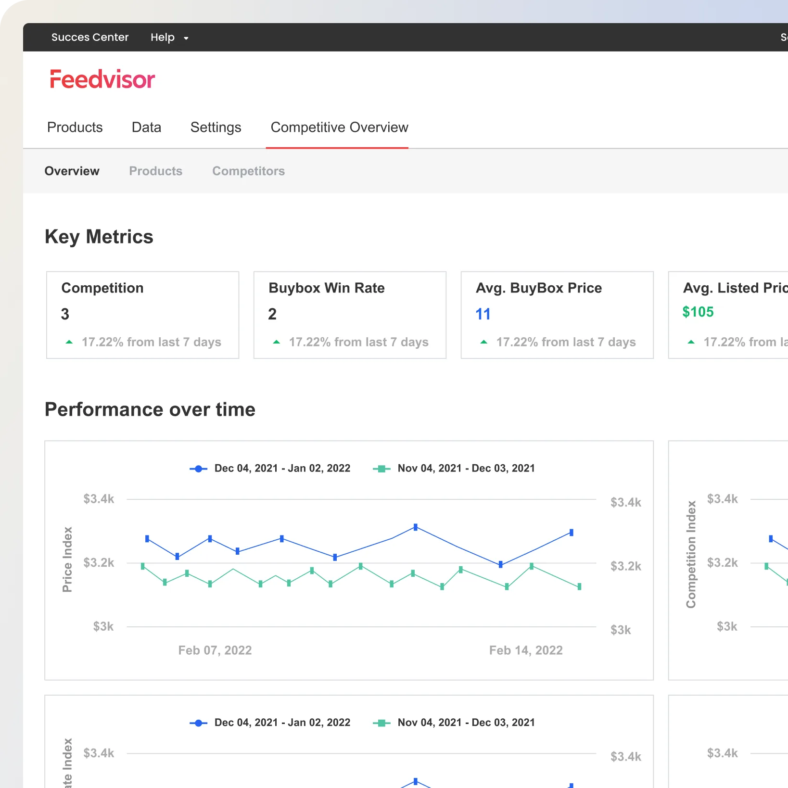This screenshot has width=788, height=788.
Task: Click the last blue data point in Price Index chart
Action: click(572, 533)
